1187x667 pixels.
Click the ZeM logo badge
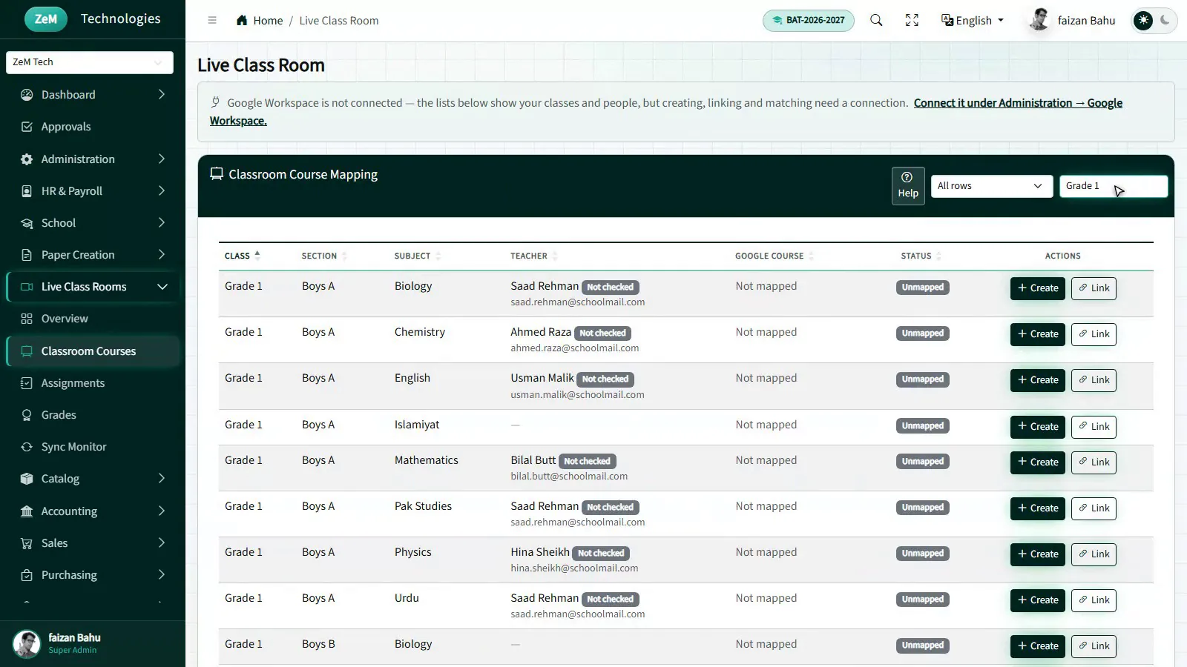tap(45, 19)
